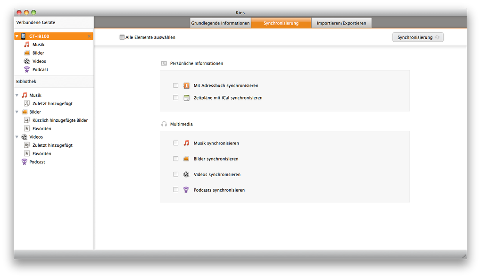This screenshot has height=278, width=481.
Task: Collapse the library Musik section
Action: [x=17, y=95]
